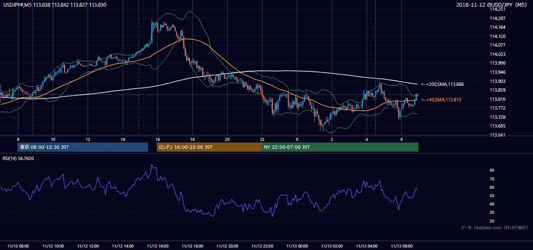533x250 pixels.
Task: Click the 114.207 price axis label
Action: 497,18
